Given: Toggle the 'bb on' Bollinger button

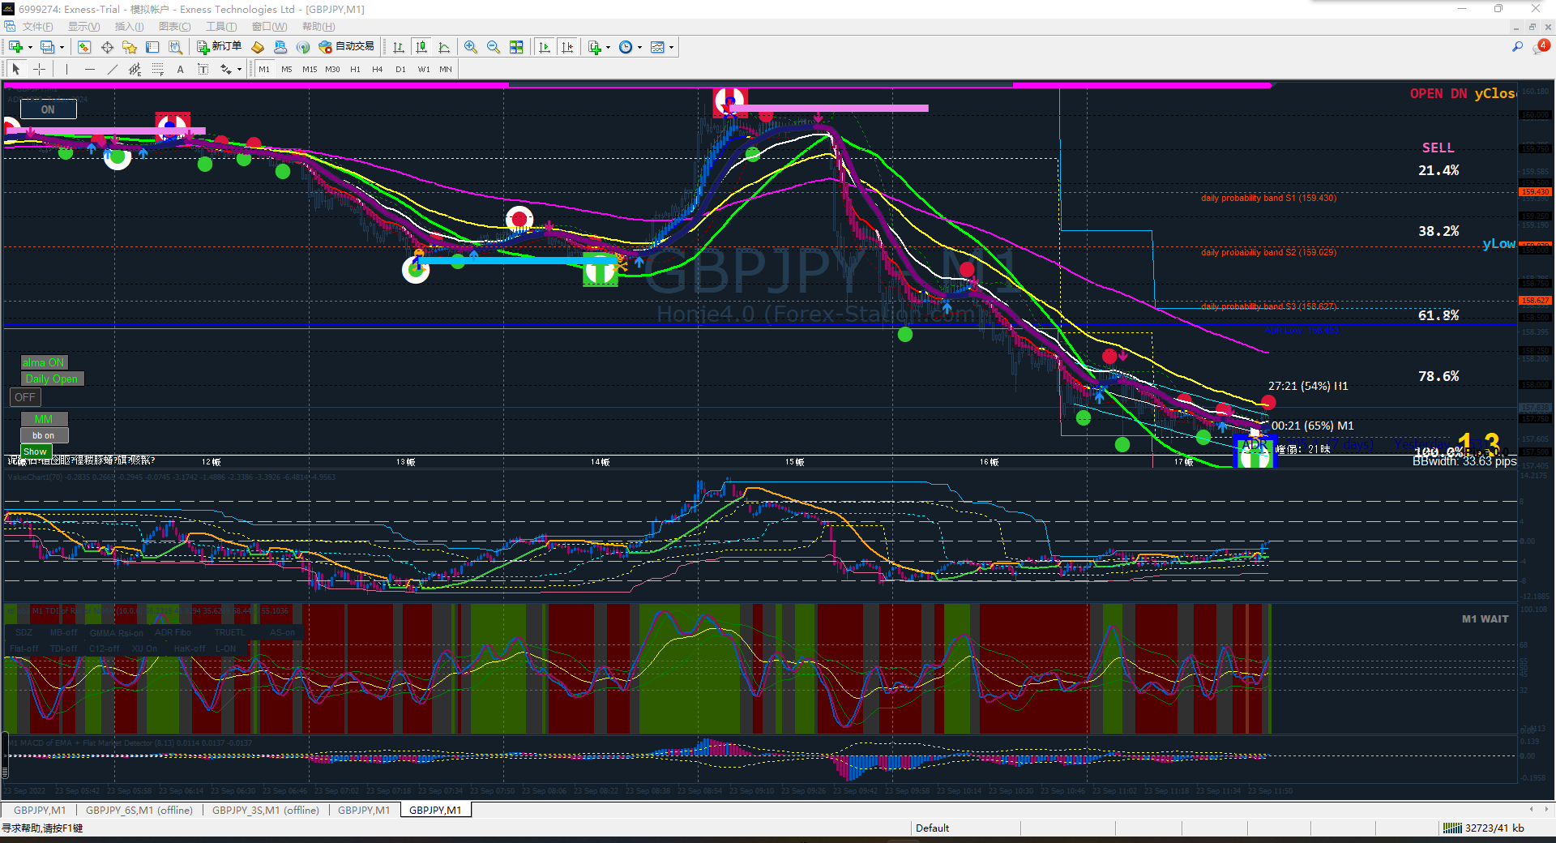Looking at the screenshot, I should pos(44,435).
